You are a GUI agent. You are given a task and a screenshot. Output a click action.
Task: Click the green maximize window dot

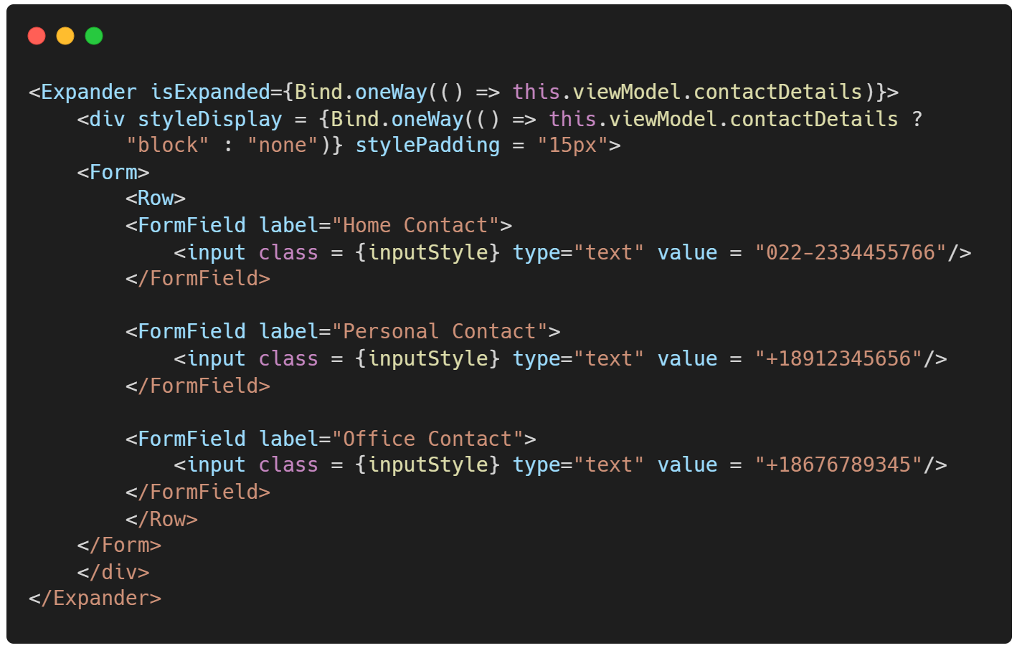point(94,36)
